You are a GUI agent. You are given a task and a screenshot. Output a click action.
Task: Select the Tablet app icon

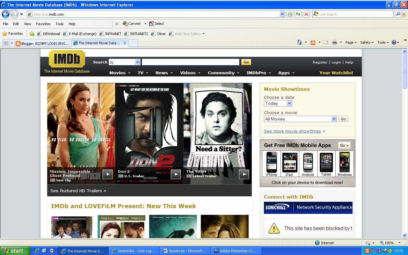point(326,164)
